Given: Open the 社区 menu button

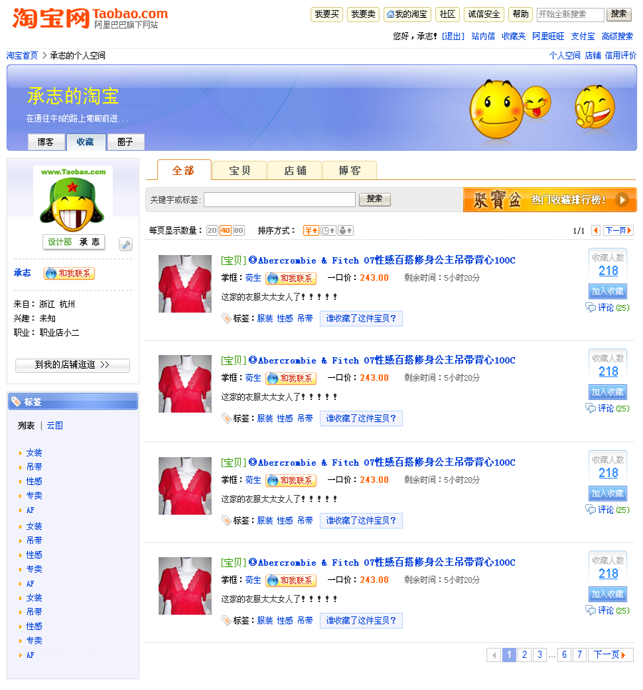Looking at the screenshot, I should click(447, 14).
